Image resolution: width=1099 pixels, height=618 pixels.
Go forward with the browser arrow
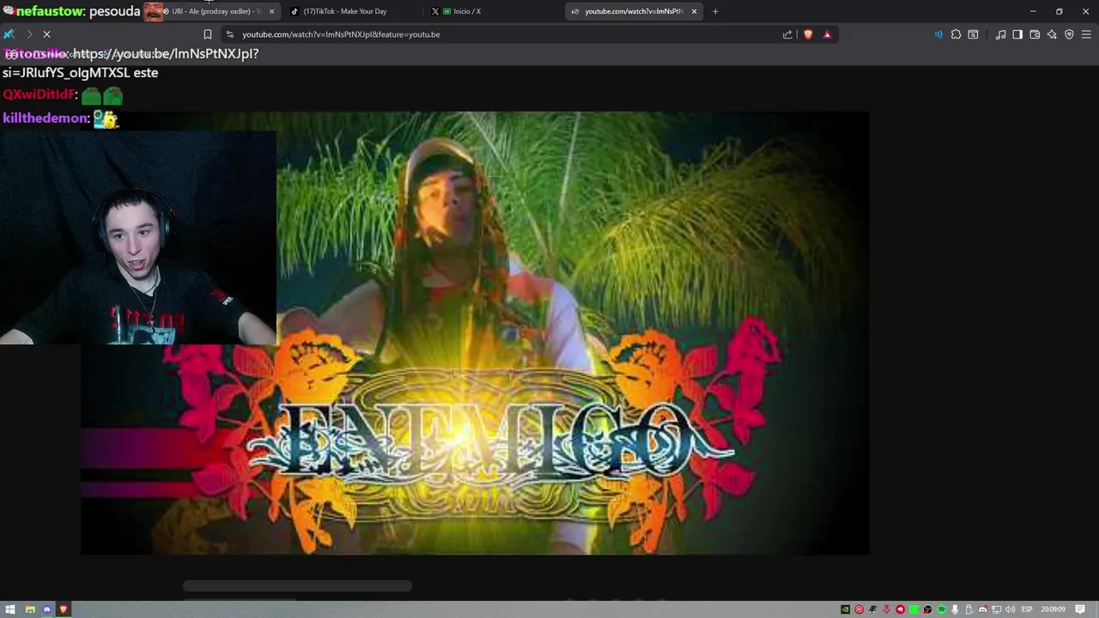click(28, 34)
